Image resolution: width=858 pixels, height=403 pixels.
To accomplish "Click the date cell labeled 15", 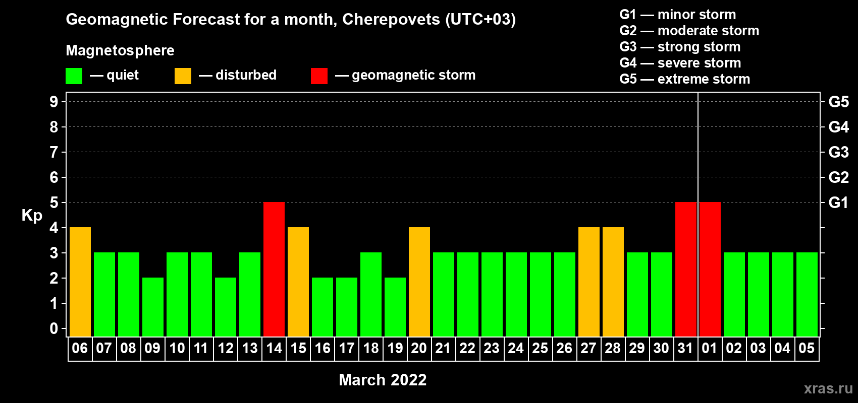I will (x=298, y=349).
